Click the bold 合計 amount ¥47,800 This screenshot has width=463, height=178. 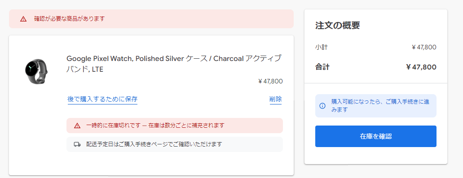[x=421, y=67]
